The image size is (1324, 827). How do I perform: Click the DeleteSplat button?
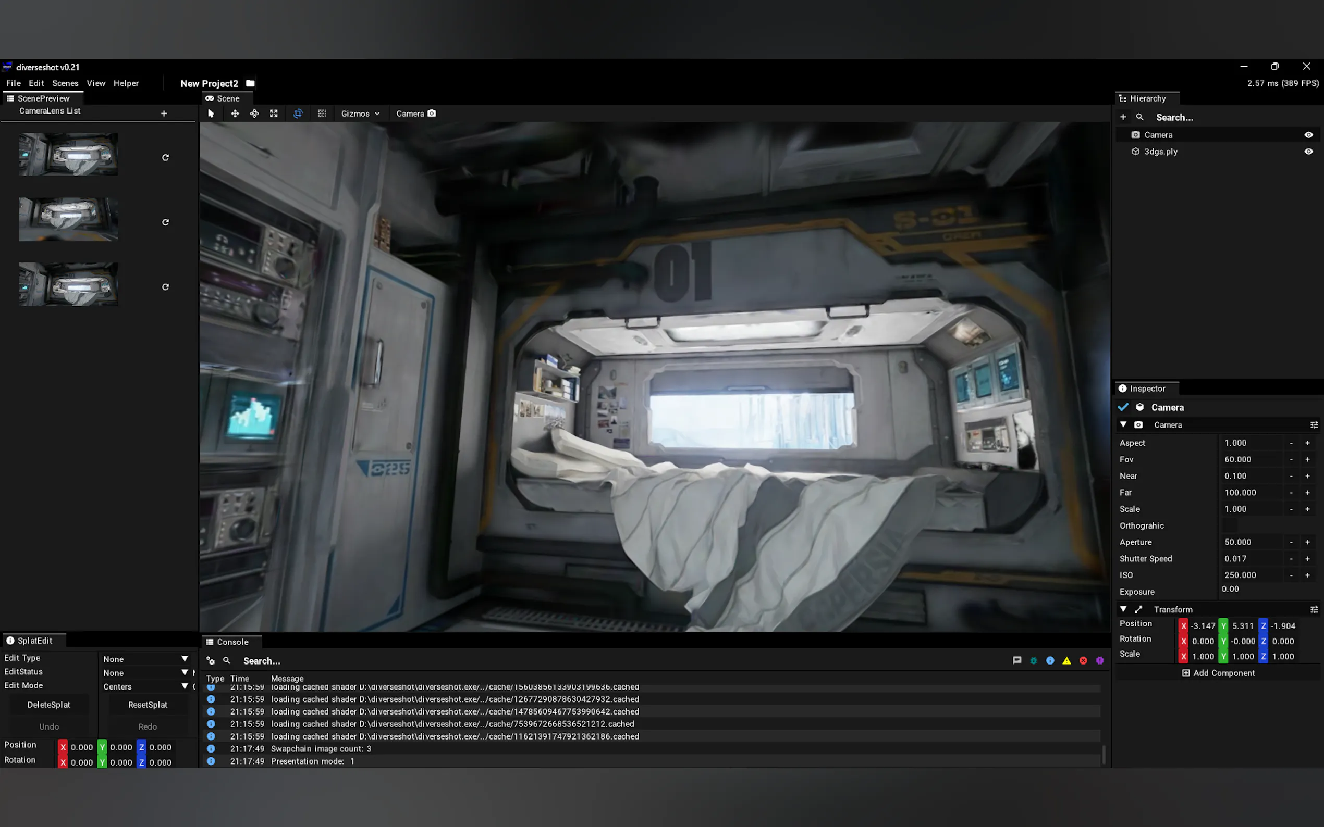48,705
